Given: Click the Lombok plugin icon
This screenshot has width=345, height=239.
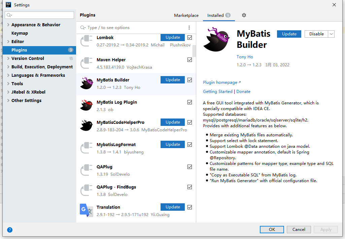Looking at the screenshot, I should tap(86, 41).
